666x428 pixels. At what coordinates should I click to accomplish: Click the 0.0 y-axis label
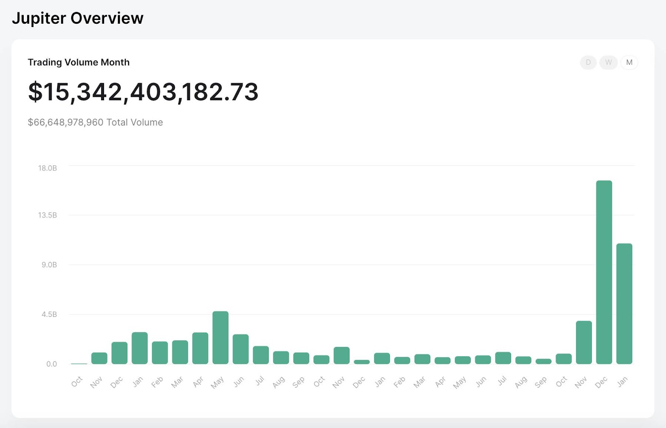pos(52,364)
